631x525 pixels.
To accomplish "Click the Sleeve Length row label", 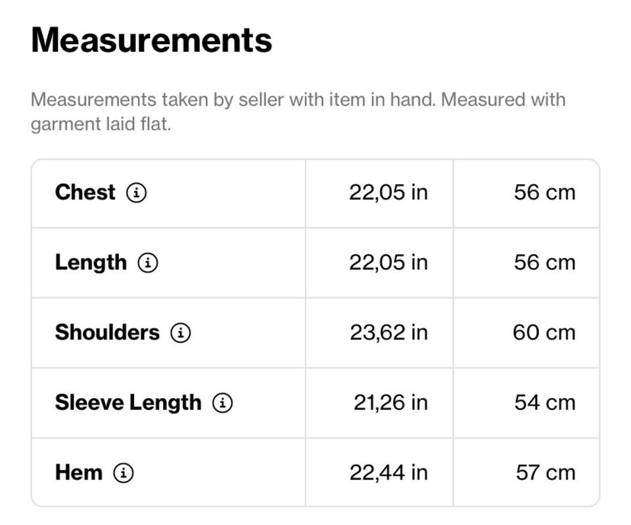I will coord(128,402).
